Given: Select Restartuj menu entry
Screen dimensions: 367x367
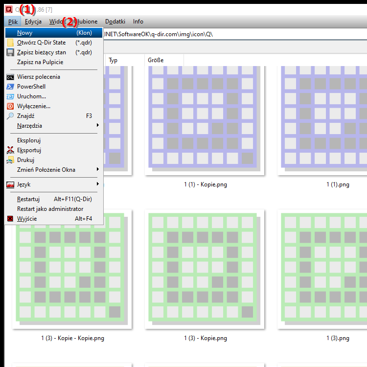Looking at the screenshot, I should tap(54, 199).
